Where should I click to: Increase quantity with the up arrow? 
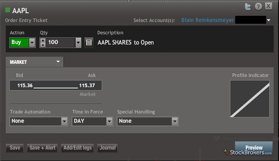(43, 40)
